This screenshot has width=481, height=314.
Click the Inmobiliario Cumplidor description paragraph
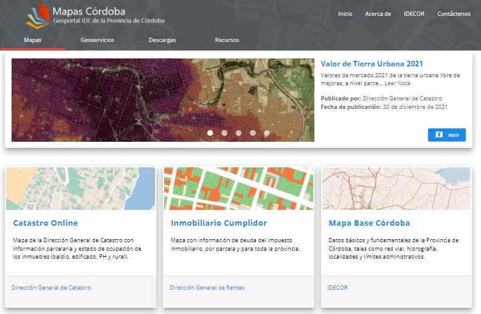coord(235,245)
